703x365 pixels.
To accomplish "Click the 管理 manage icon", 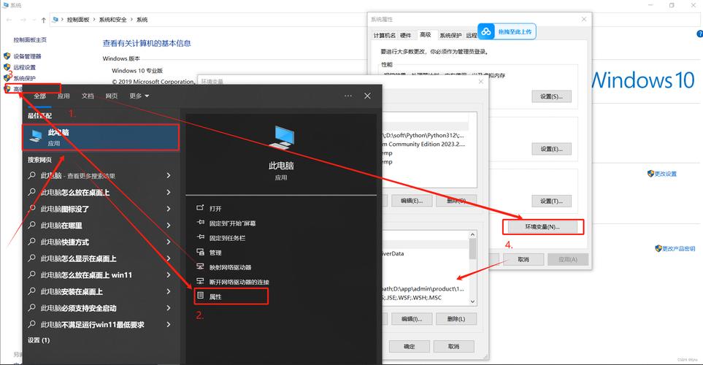I will (201, 252).
